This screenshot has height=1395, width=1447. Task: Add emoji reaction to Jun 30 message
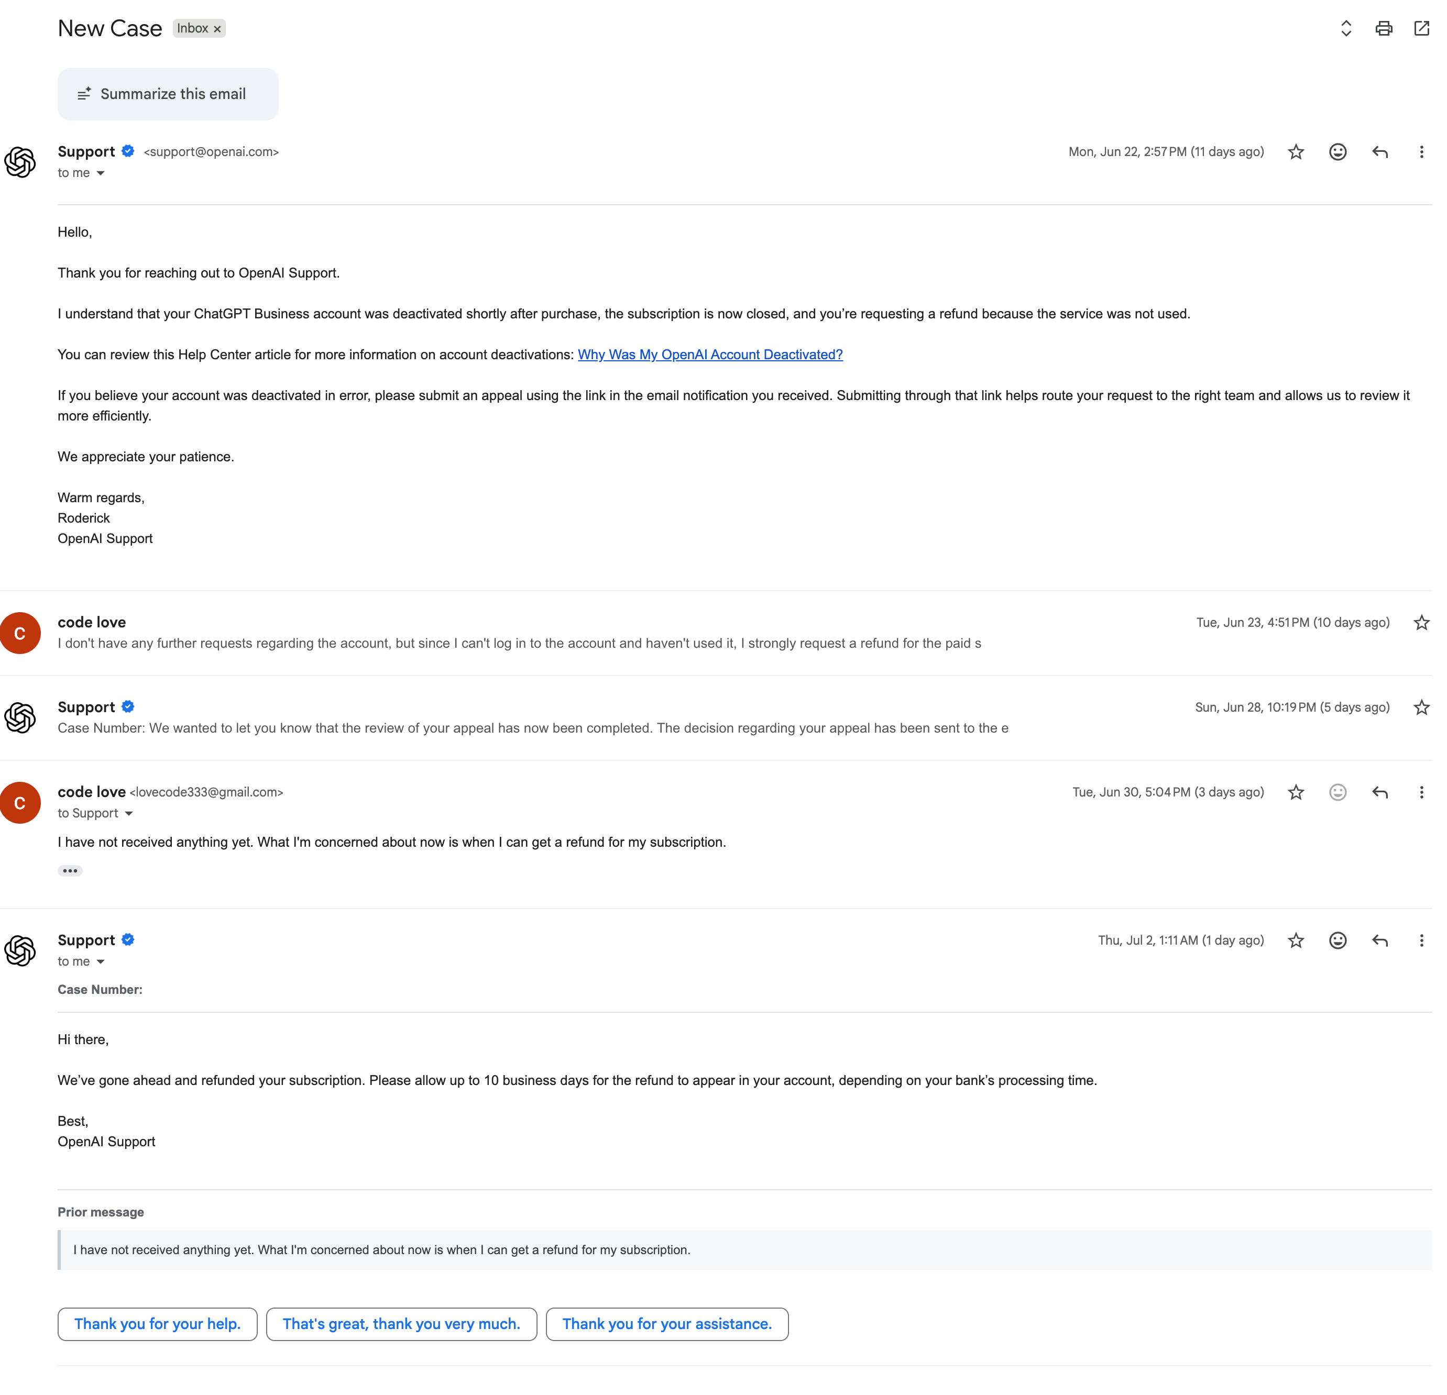click(1338, 792)
